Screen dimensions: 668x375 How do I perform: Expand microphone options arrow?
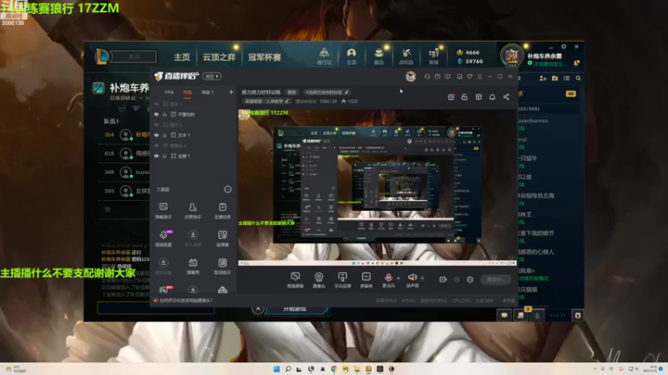tap(398, 278)
